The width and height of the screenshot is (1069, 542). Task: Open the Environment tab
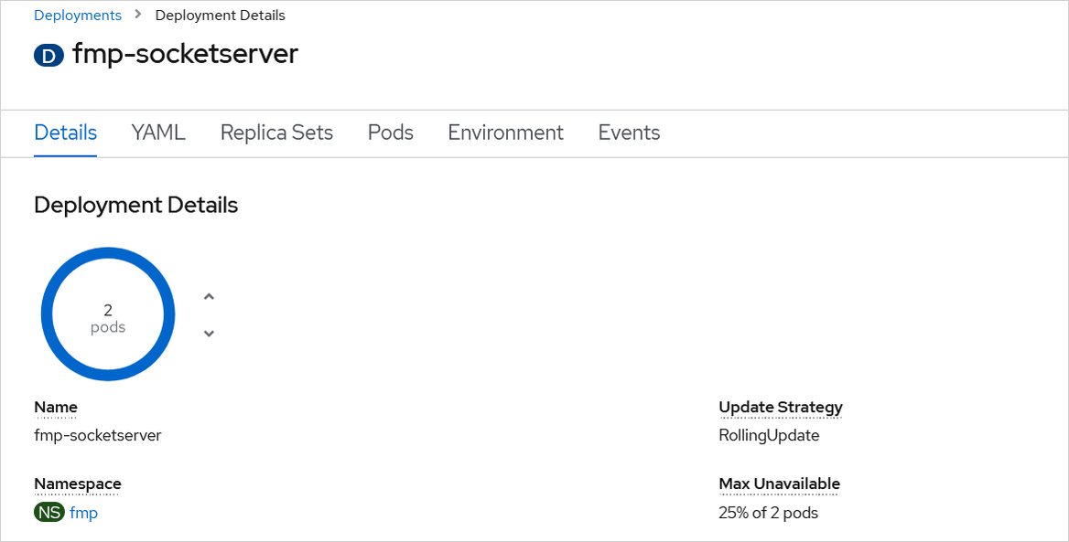505,133
